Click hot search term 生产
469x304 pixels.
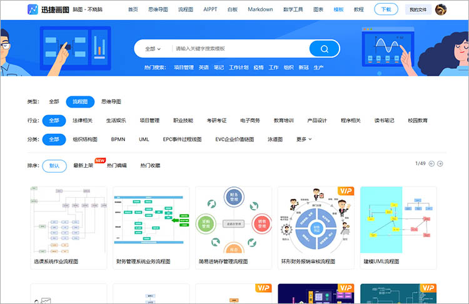click(318, 68)
